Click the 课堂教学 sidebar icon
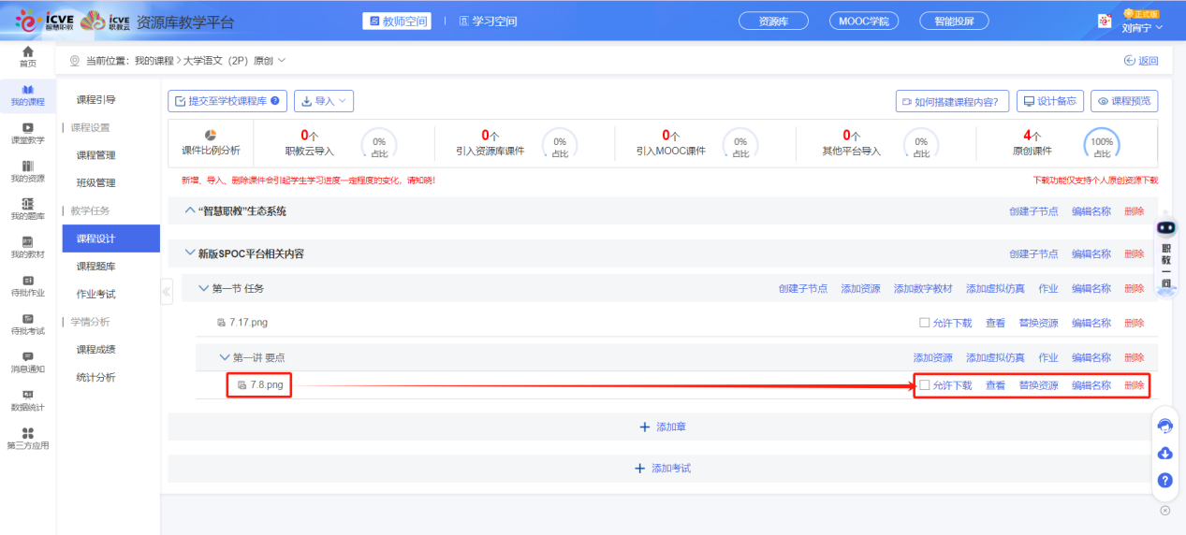1186x535 pixels. click(x=28, y=133)
